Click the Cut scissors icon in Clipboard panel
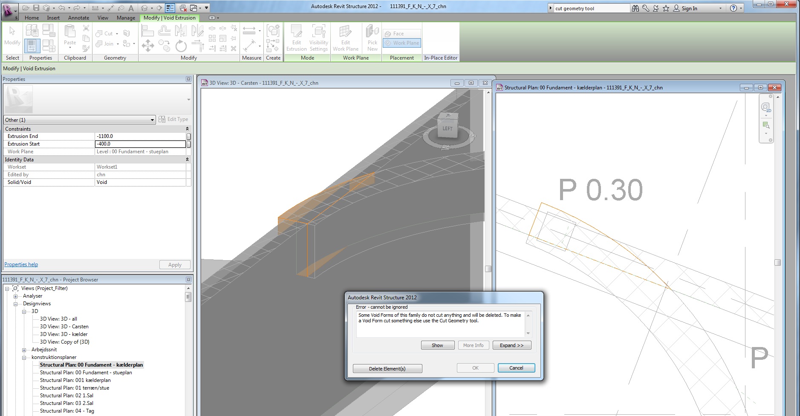 pos(86,28)
